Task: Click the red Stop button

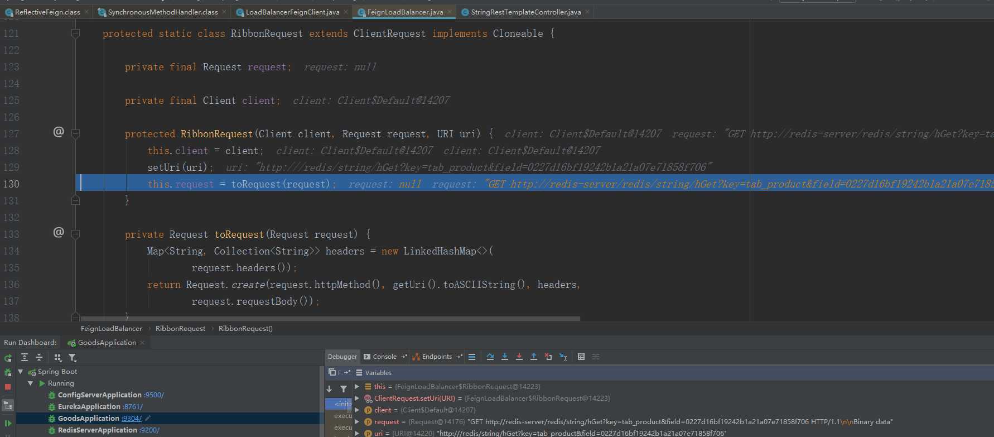Action: tap(8, 387)
